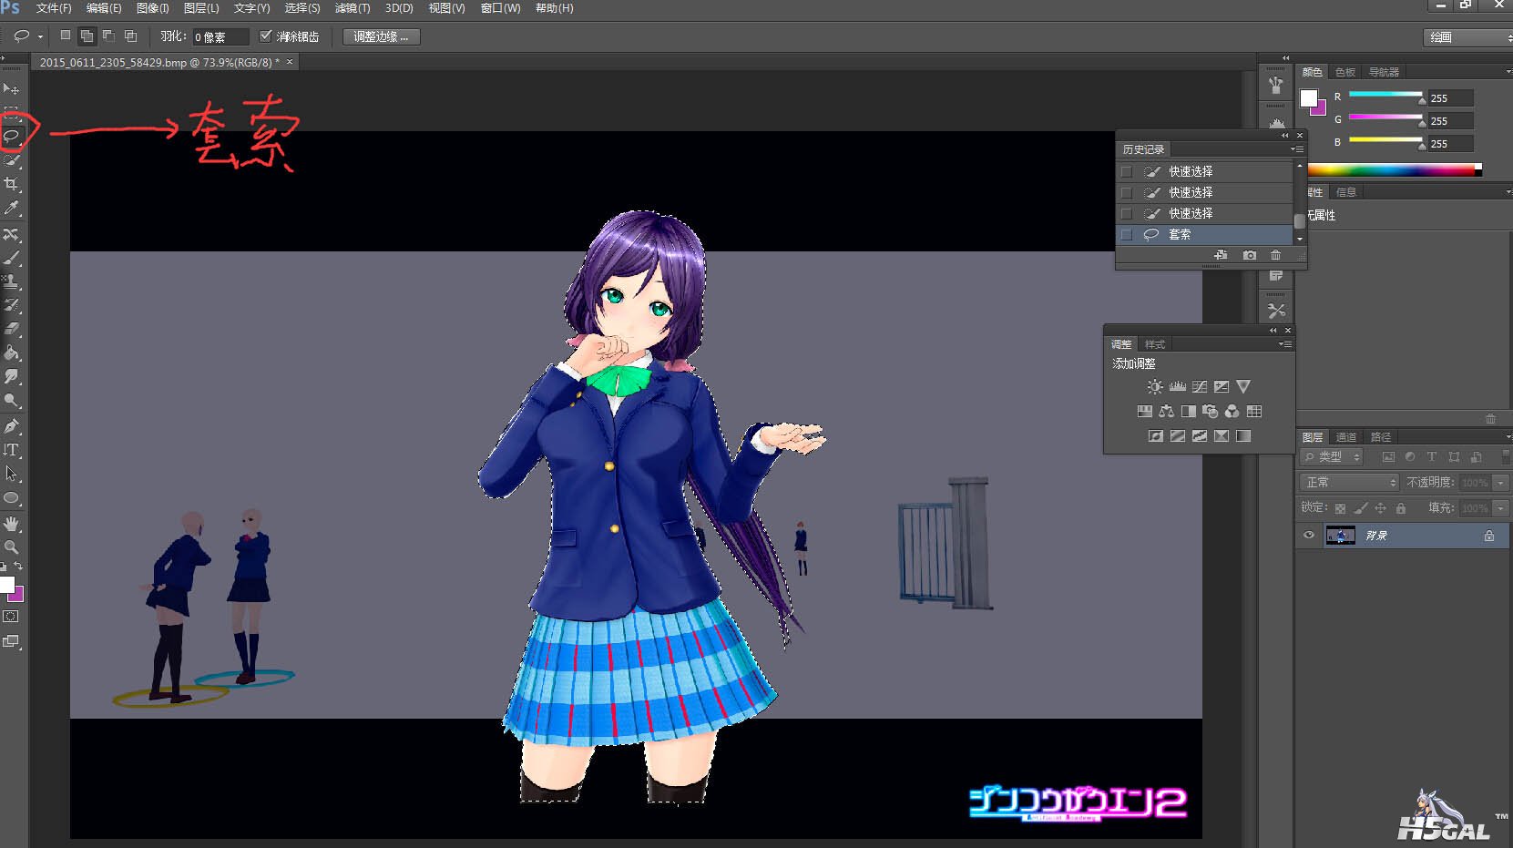Add a Curves adjustment
Screen dimensions: 1513x848
pyautogui.click(x=1200, y=387)
